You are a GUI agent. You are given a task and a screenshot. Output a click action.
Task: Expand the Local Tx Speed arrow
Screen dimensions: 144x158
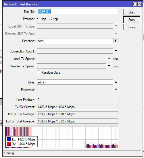coord(109,58)
